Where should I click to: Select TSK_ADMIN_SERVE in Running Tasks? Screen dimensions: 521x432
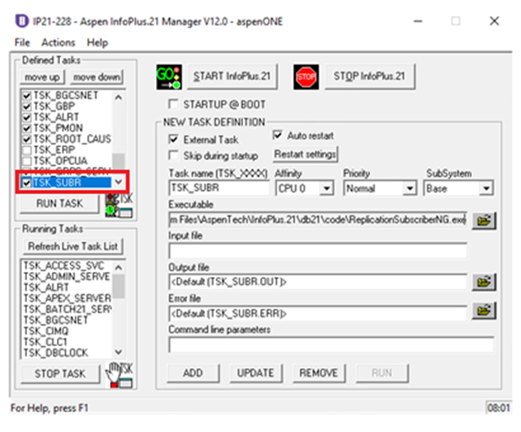tap(67, 277)
